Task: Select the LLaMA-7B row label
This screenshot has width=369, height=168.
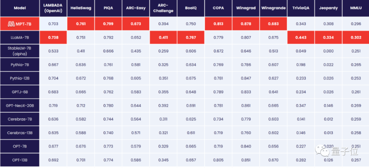Action: click(x=20, y=37)
